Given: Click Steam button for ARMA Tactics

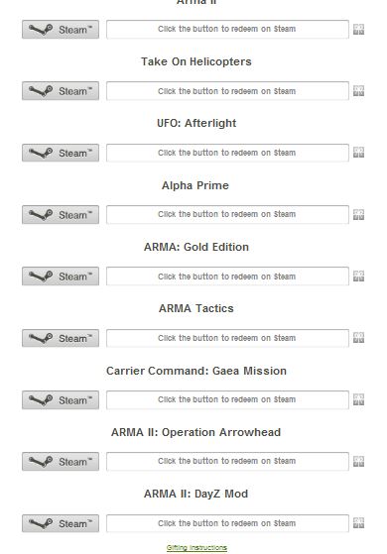Looking at the screenshot, I should (x=61, y=338).
